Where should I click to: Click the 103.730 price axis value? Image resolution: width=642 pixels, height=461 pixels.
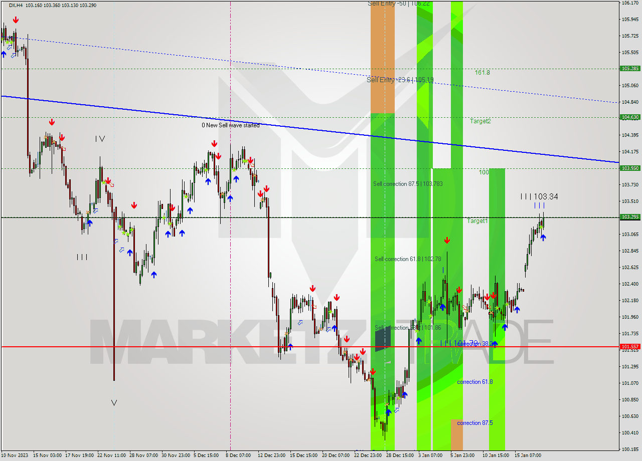click(630, 185)
